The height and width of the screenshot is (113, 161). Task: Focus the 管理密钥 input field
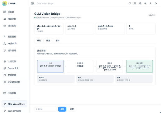coord(45,109)
